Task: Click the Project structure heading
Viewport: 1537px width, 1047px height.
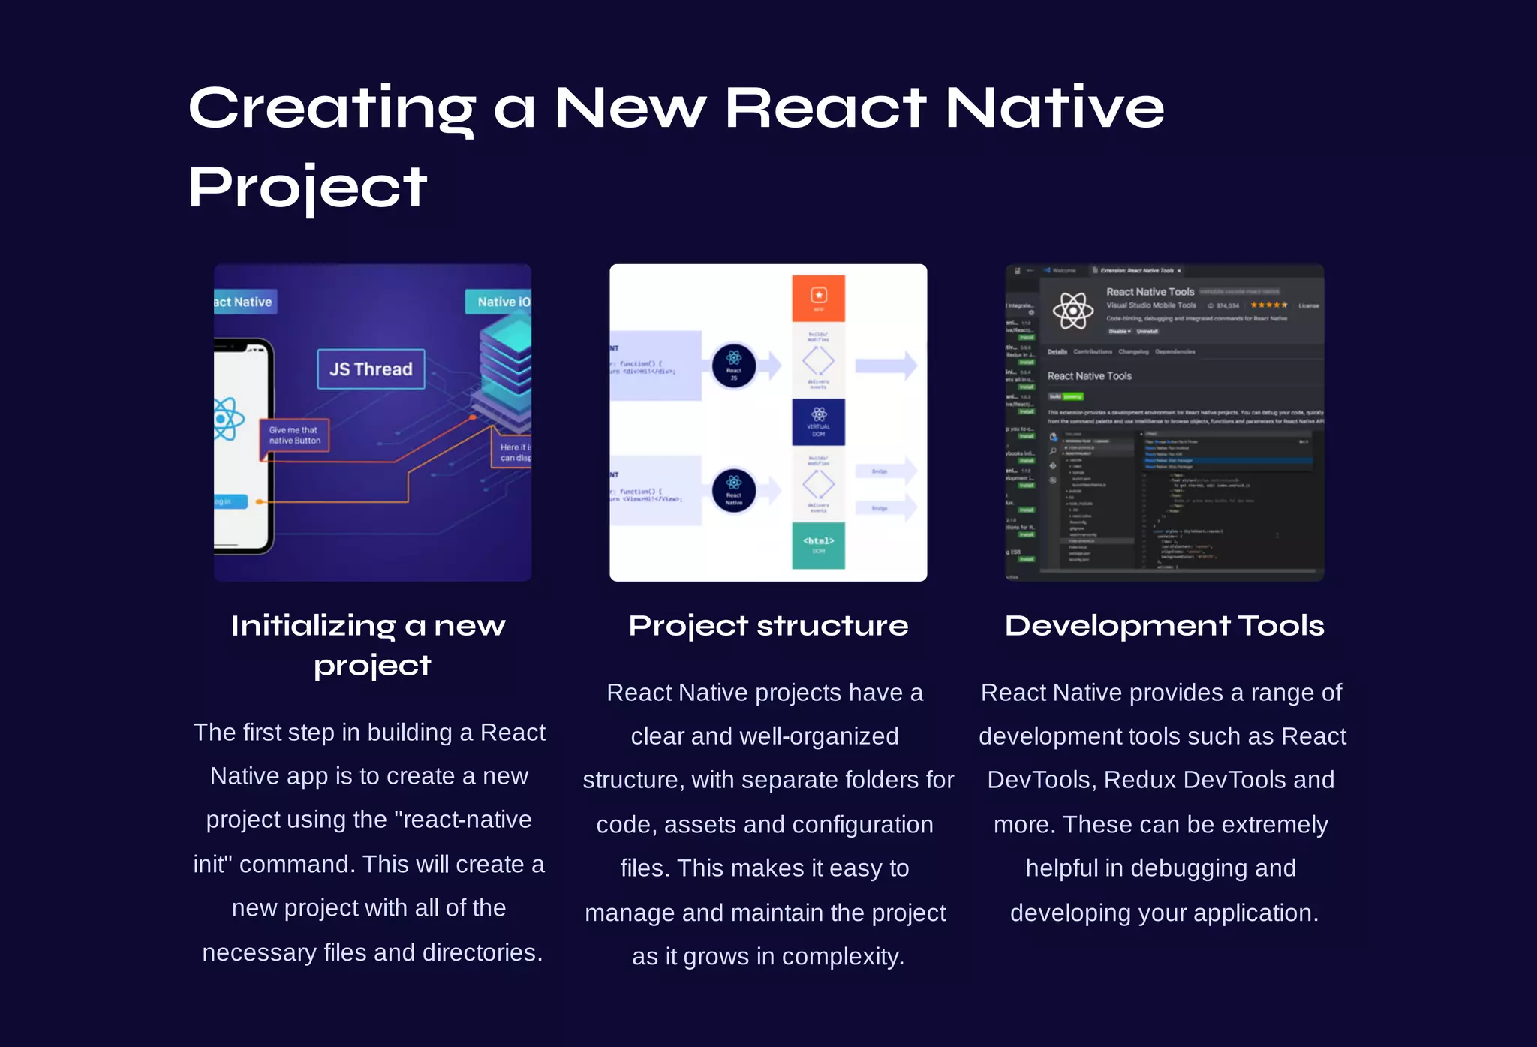Action: point(768,625)
